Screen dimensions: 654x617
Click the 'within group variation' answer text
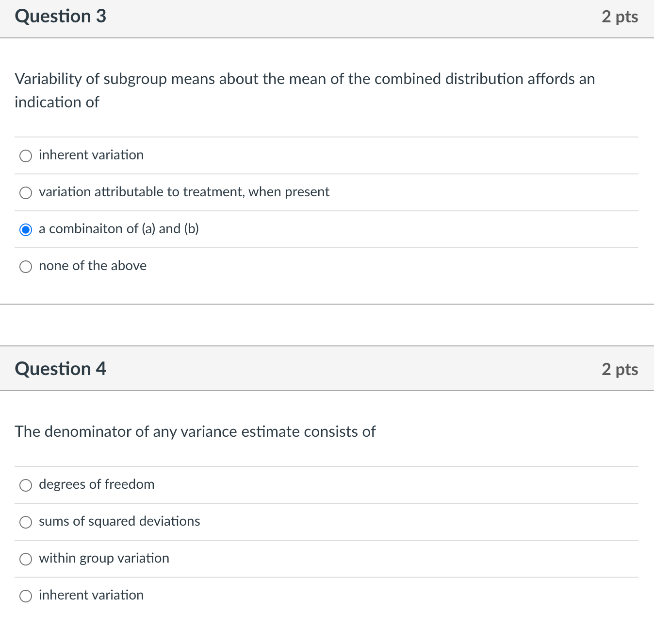pos(104,558)
